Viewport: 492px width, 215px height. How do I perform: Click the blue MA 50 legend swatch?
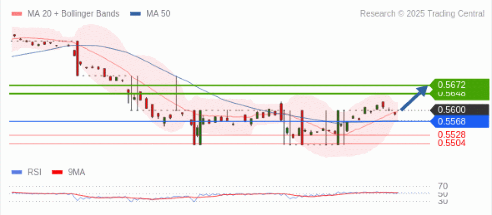(x=135, y=14)
